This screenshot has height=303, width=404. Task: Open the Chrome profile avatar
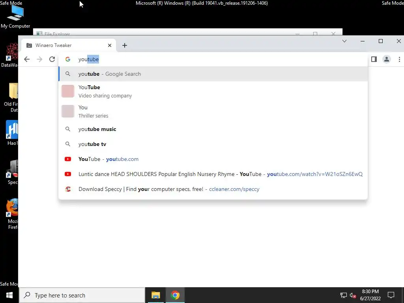tap(387, 59)
